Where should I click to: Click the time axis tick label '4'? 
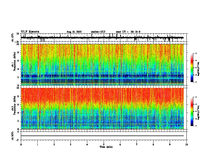[87, 145]
